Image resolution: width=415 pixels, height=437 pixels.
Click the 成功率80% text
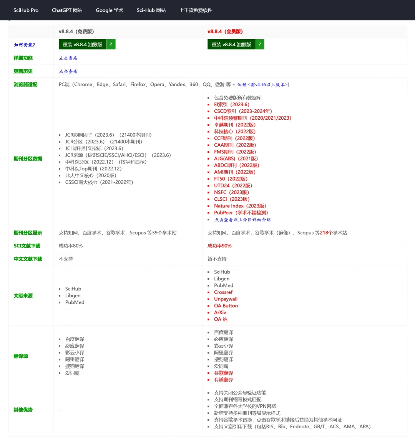pos(70,246)
